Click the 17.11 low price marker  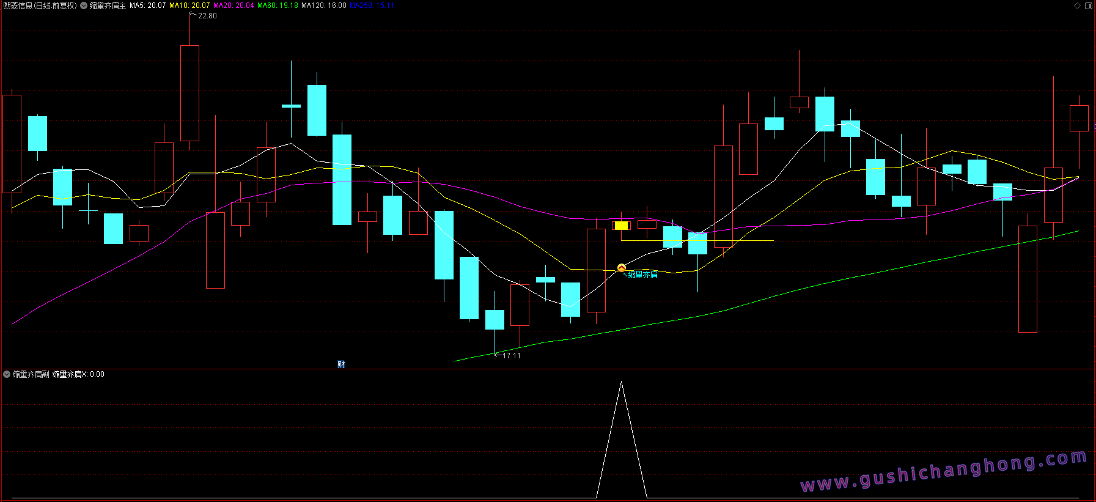click(511, 355)
